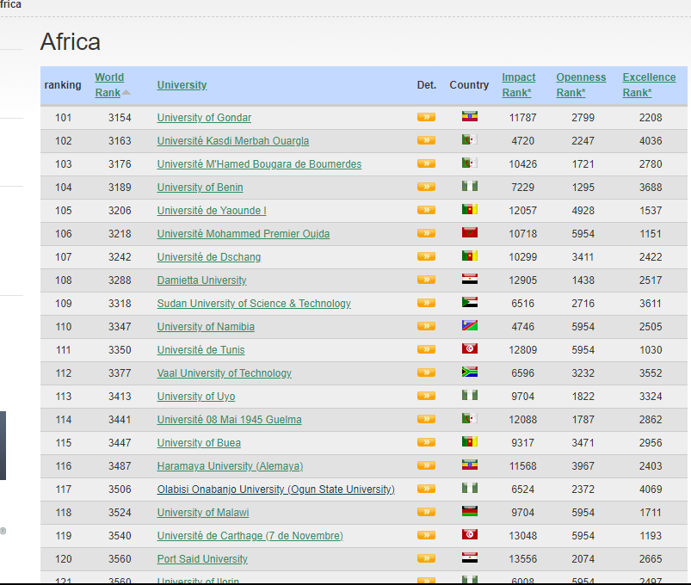
Task: Click excellence rank value 1030
Action: [651, 350]
